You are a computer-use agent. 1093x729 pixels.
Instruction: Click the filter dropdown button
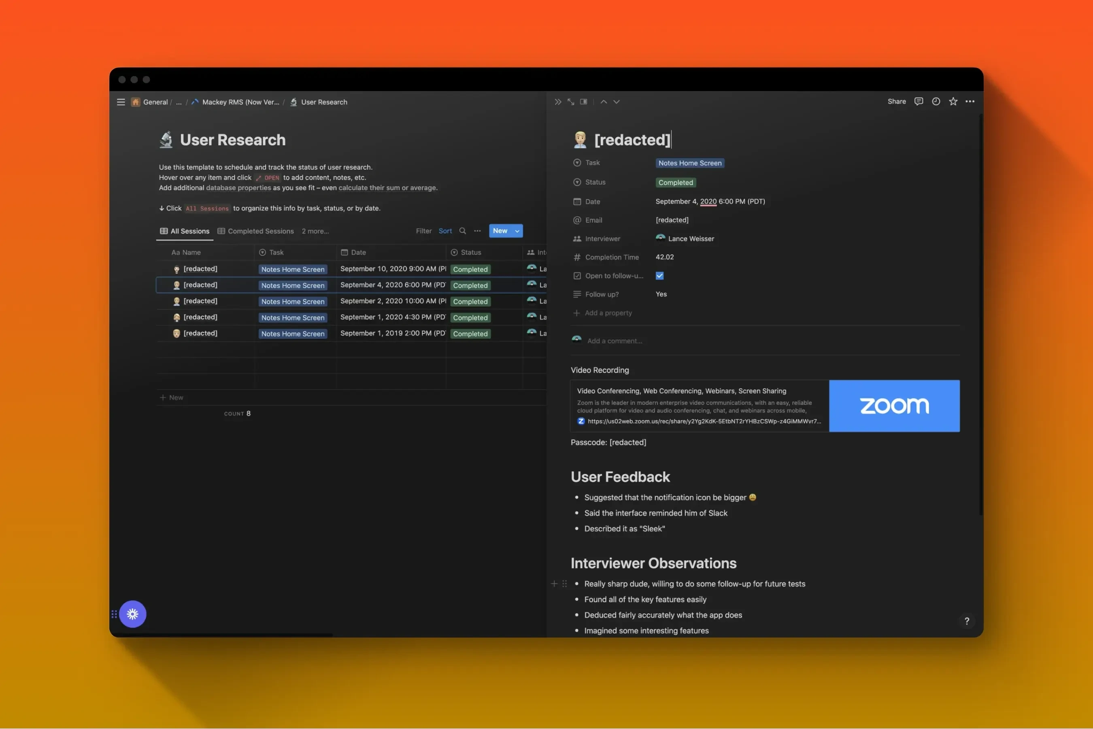click(x=424, y=231)
